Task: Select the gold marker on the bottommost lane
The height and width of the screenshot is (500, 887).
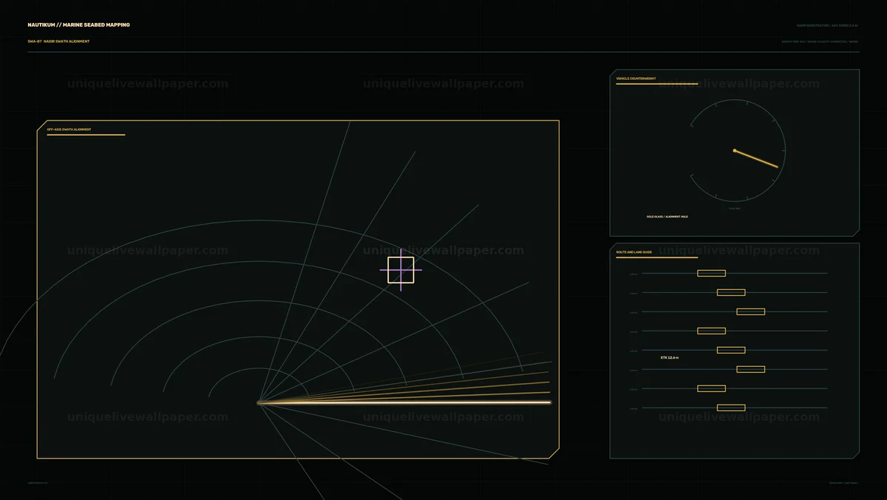Action: point(731,408)
